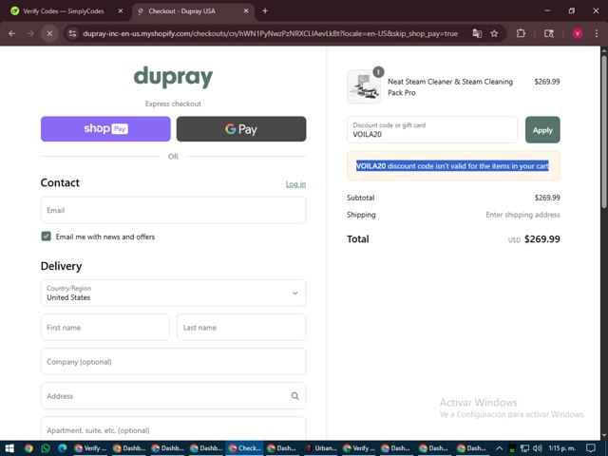Open the Windows Start menu
The height and width of the screenshot is (456, 608).
pyautogui.click(x=9, y=448)
